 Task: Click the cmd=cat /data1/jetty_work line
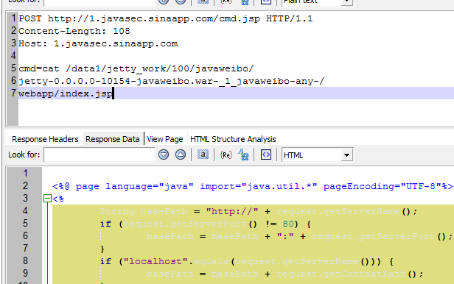pos(136,68)
